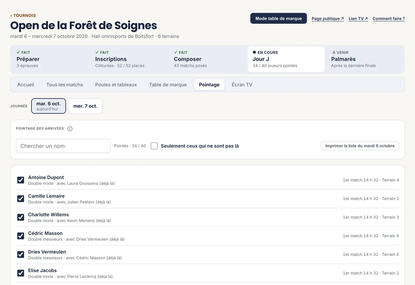Select the Pointage tab
Image resolution: width=415 pixels, height=285 pixels.
tap(209, 85)
